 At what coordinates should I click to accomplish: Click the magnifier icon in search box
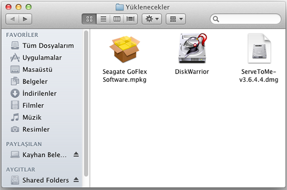216,19
